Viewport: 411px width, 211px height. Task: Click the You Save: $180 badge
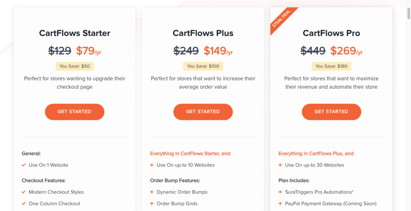click(332, 66)
